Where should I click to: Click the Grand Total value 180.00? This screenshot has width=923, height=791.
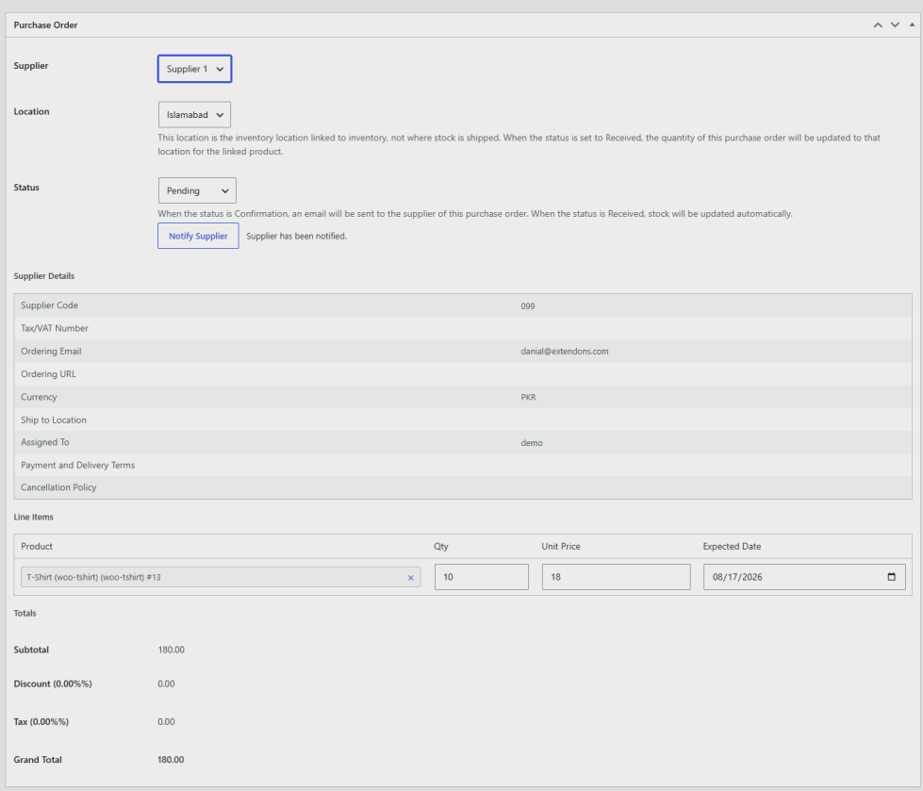point(171,761)
